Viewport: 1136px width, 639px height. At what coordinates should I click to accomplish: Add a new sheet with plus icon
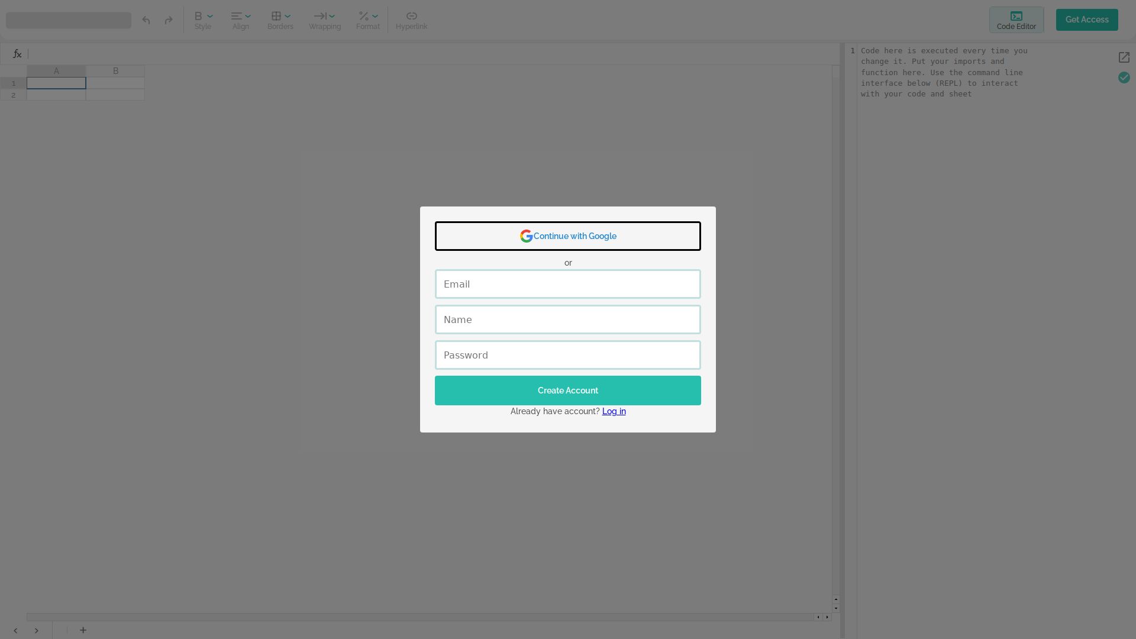pyautogui.click(x=83, y=630)
